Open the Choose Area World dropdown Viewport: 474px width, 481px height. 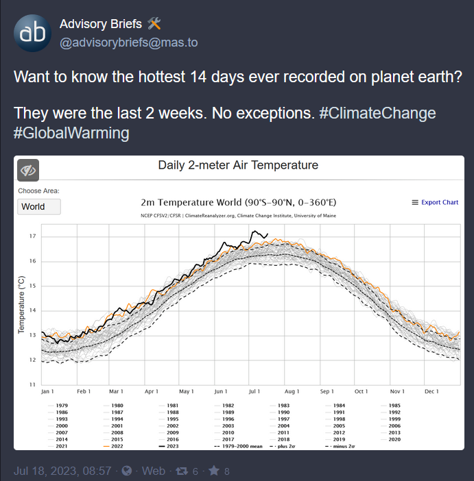click(39, 206)
